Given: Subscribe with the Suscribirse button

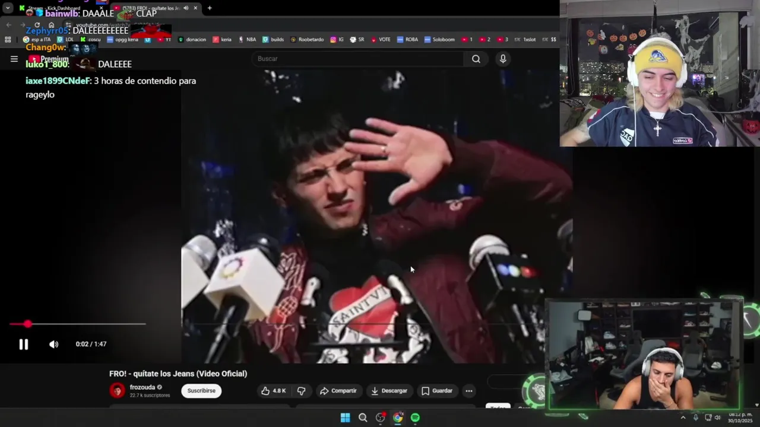Looking at the screenshot, I should (201, 391).
